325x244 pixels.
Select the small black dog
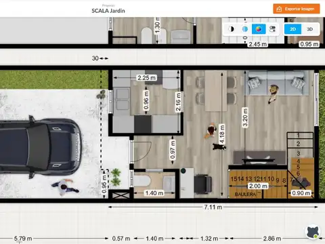pos(219,146)
